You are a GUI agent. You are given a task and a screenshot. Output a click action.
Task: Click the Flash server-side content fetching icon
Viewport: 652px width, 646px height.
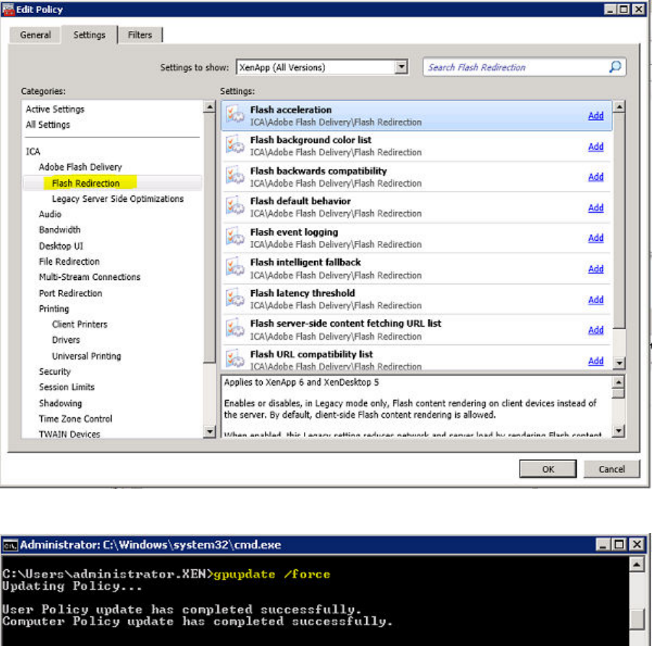[x=235, y=329]
